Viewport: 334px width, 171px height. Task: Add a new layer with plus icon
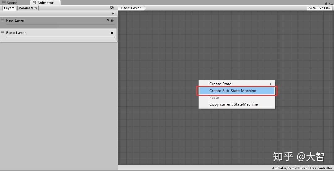pyautogui.click(x=113, y=13)
